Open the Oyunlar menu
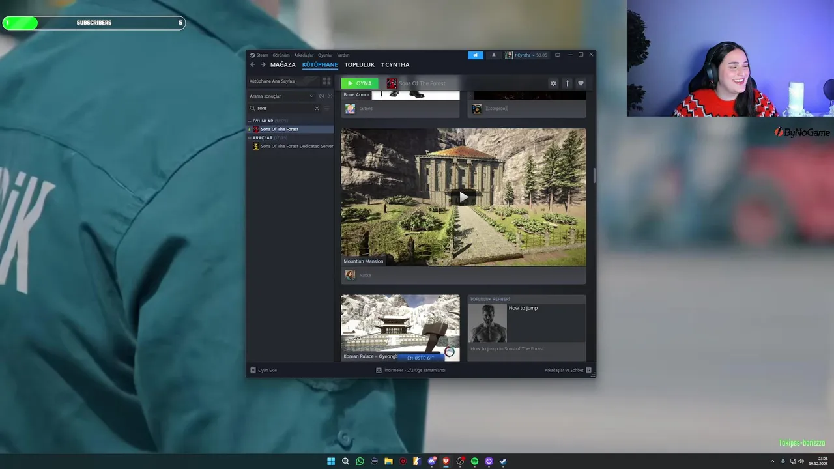The image size is (834, 469). click(325, 55)
